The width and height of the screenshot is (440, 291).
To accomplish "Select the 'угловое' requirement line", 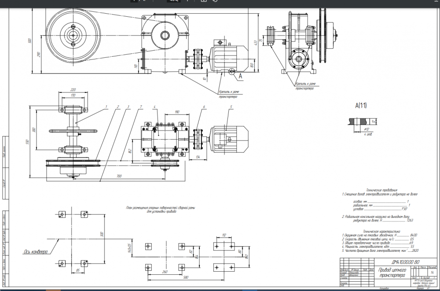I will click(x=380, y=209).
